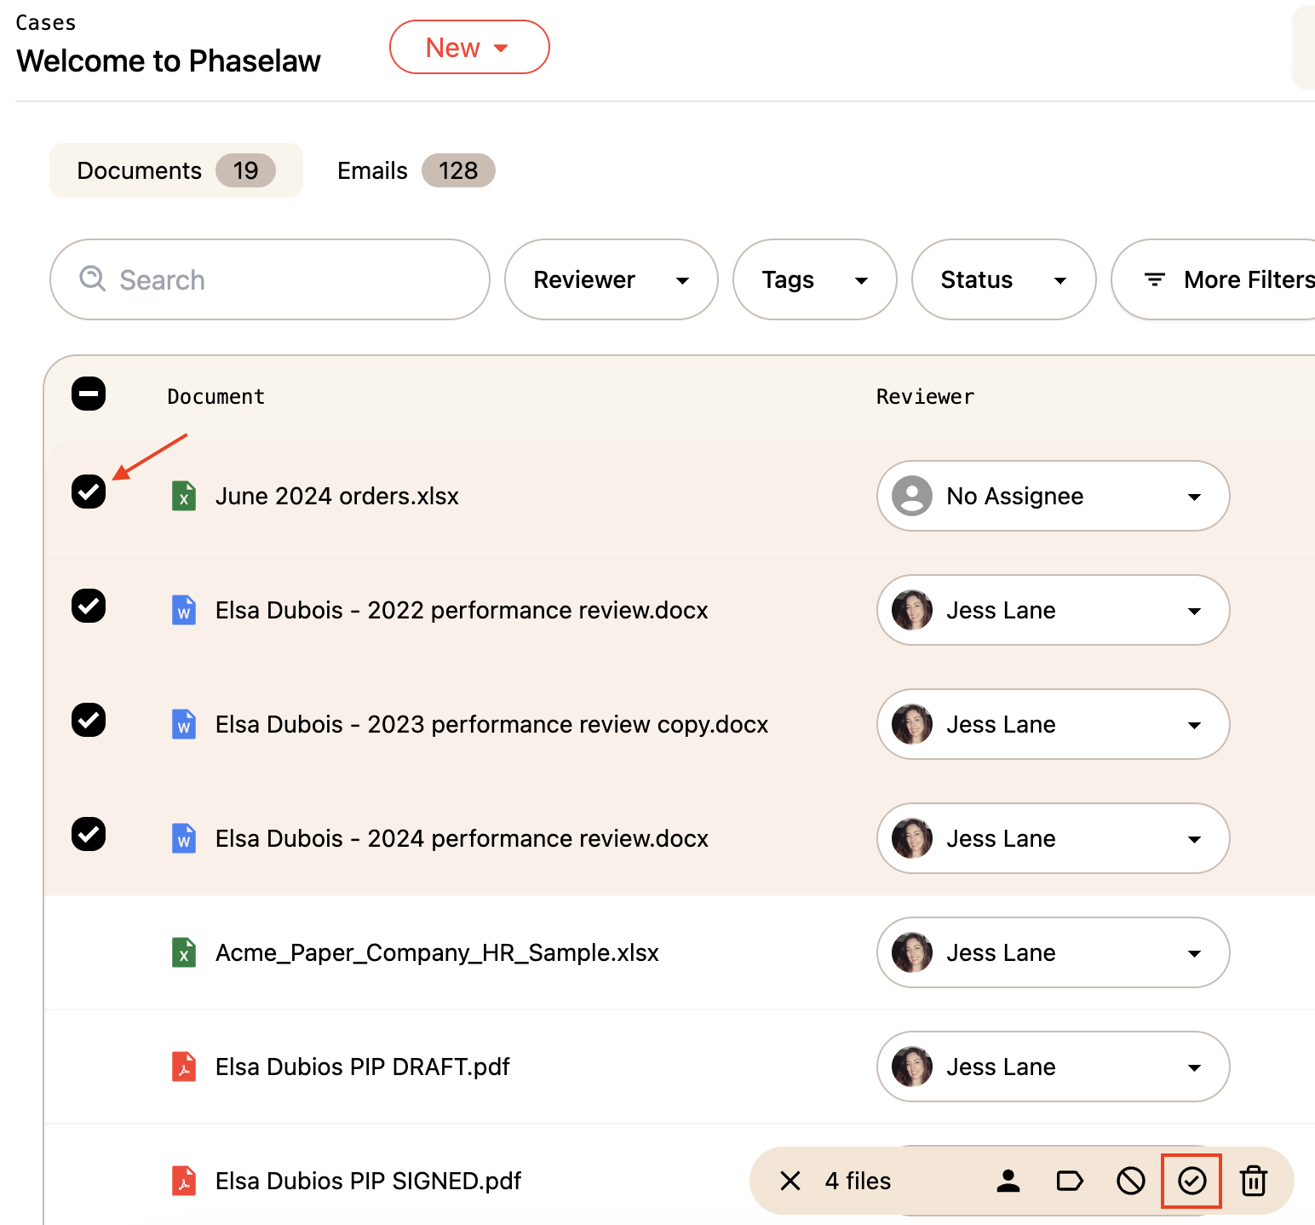
Task: Switch to the Emails tab
Action: [416, 170]
